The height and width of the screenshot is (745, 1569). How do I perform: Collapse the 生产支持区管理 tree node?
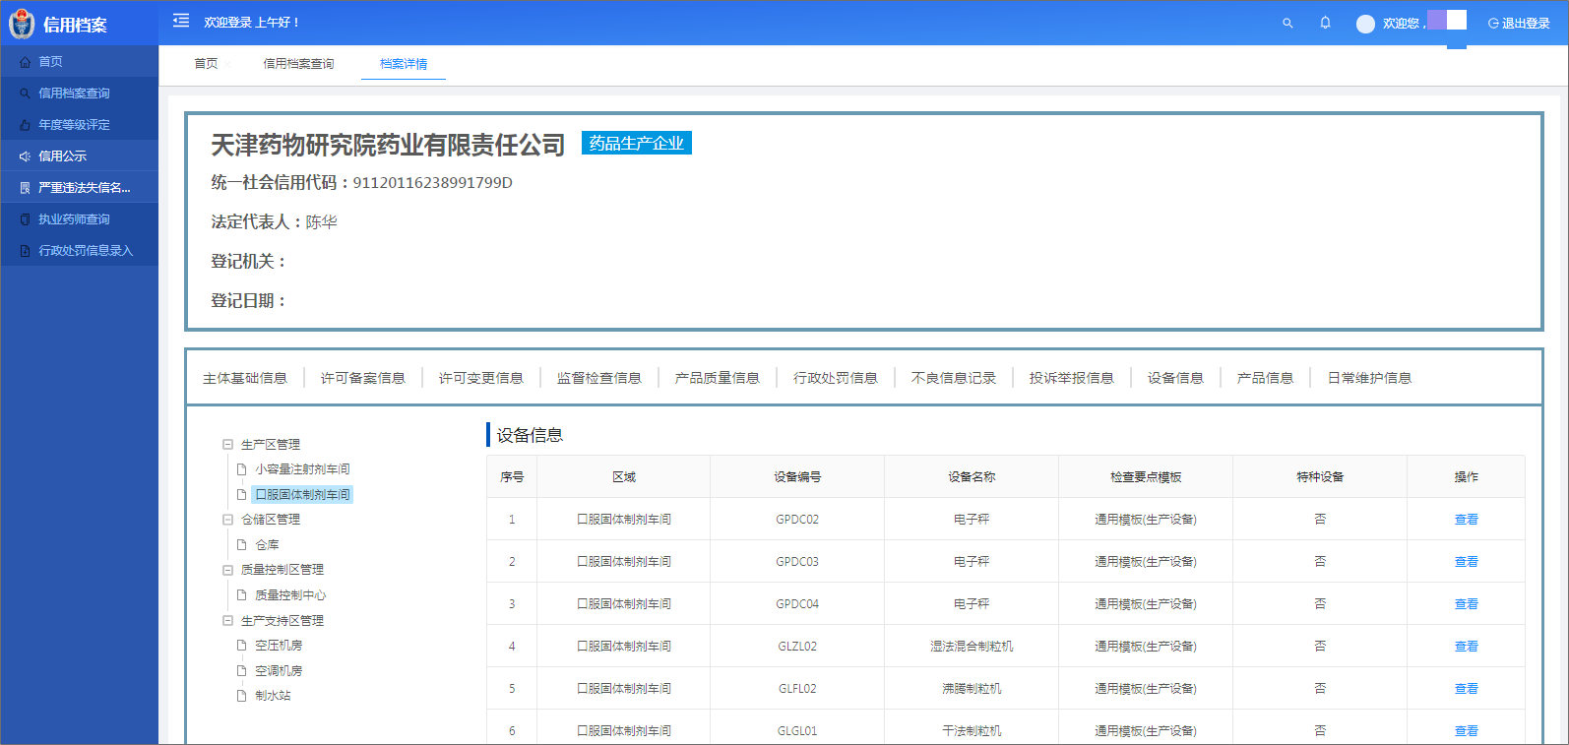pos(227,621)
